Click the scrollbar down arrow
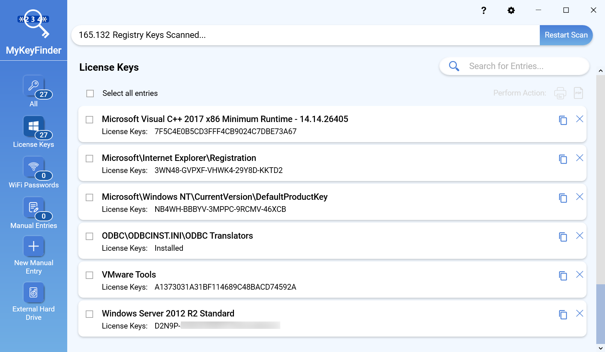The height and width of the screenshot is (352, 605). [601, 348]
